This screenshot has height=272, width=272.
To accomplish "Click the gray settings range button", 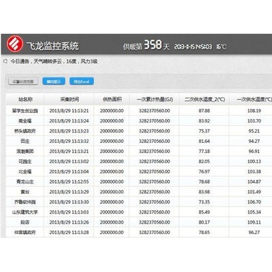I will 23,82.
